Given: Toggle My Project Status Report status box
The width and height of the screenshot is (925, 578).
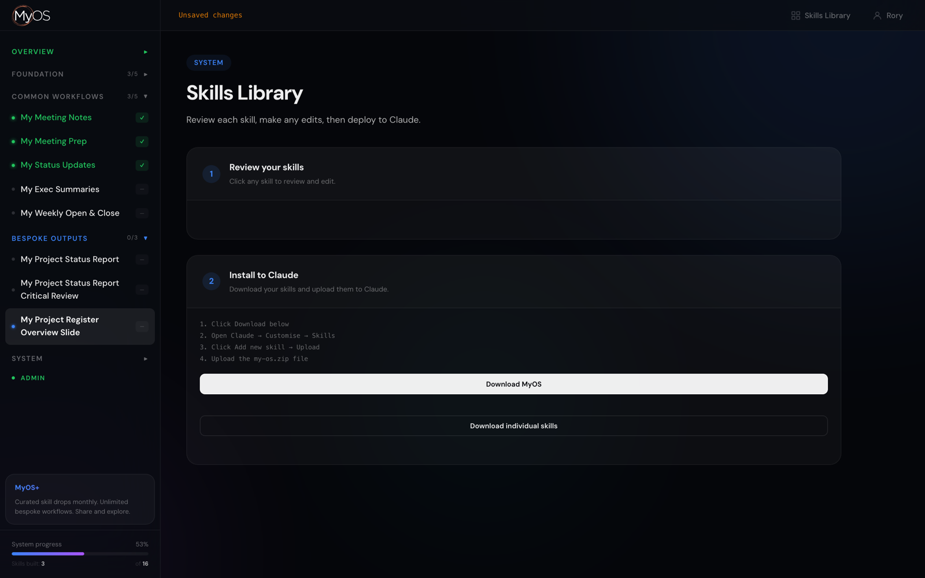Looking at the screenshot, I should pyautogui.click(x=142, y=260).
